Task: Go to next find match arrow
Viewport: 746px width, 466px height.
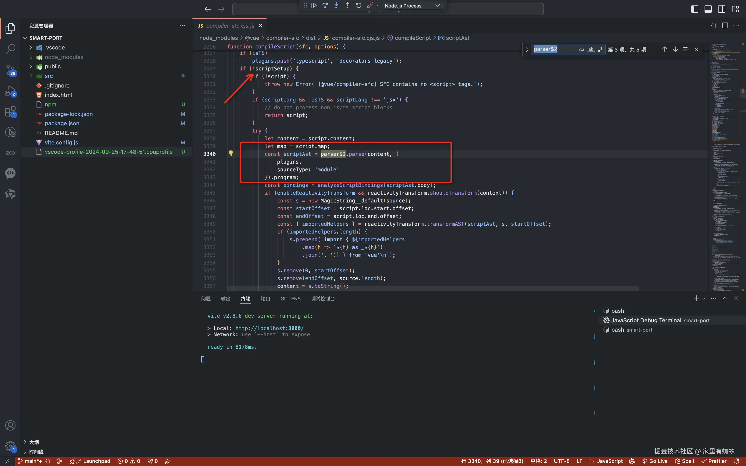Action: [675, 49]
